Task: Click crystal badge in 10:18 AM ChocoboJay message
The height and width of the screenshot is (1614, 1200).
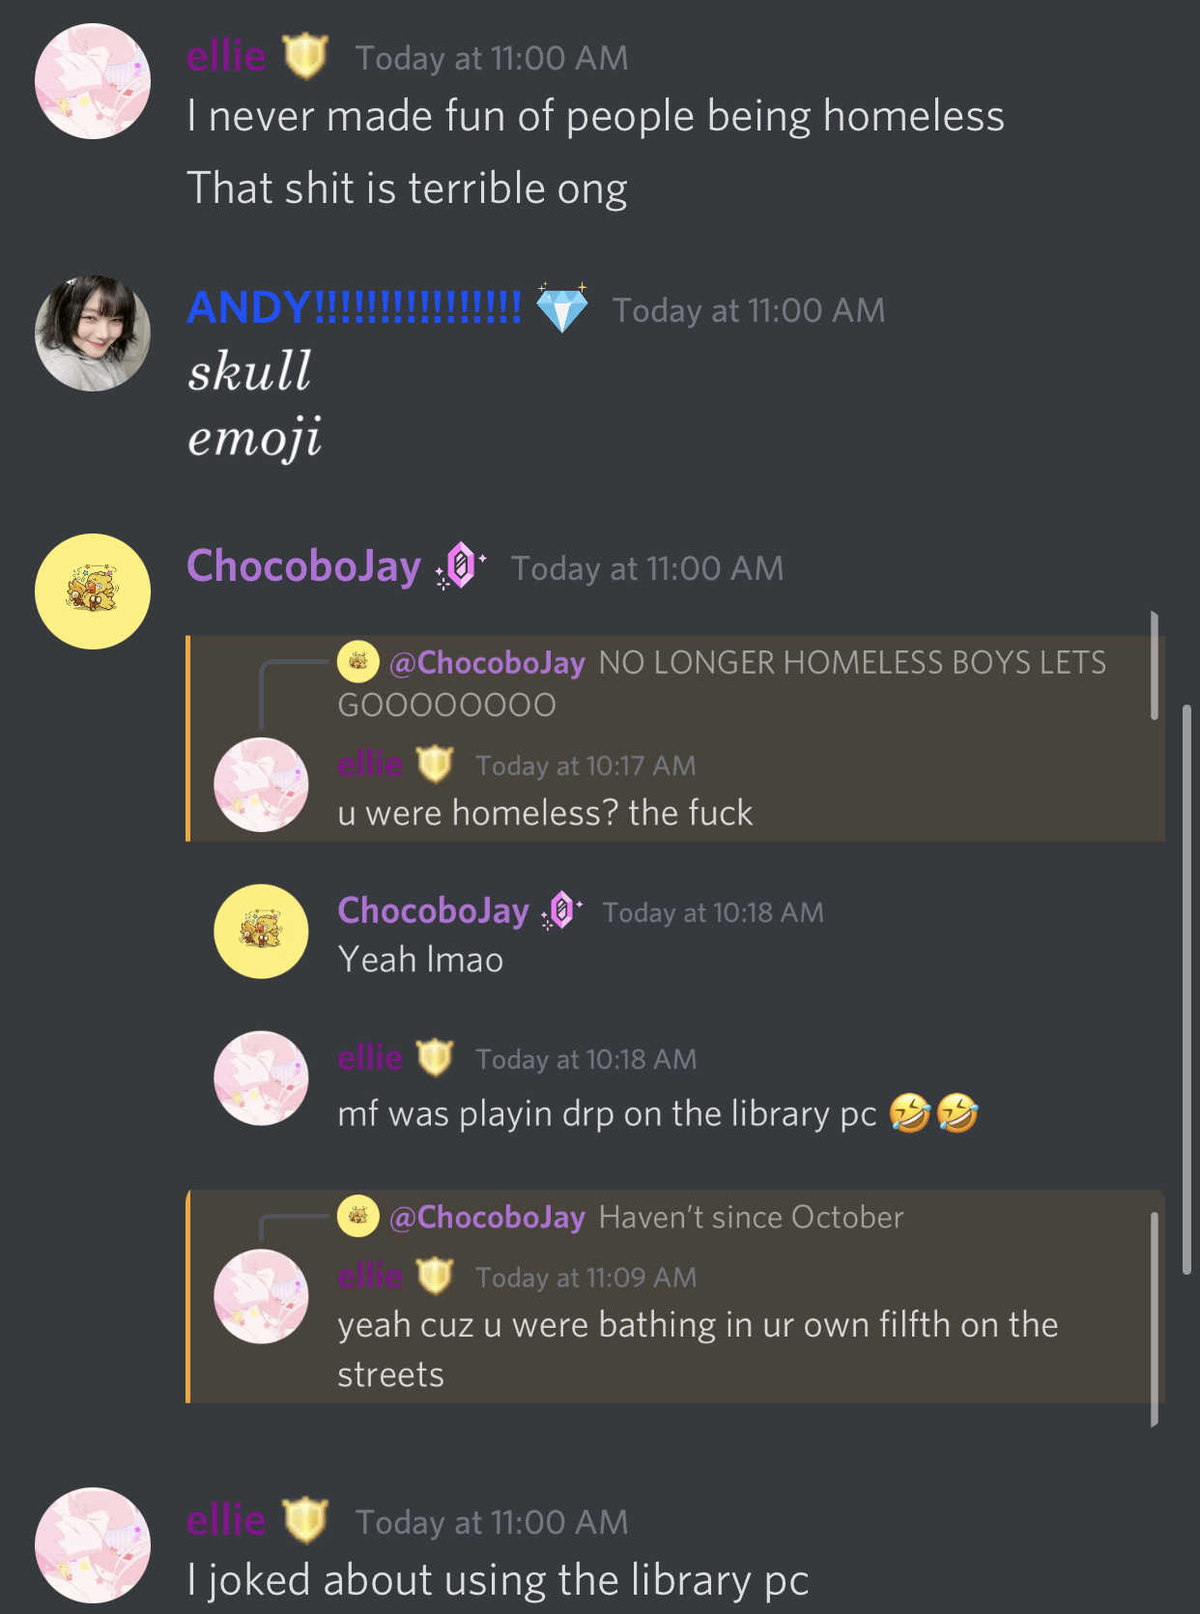Action: tap(561, 910)
